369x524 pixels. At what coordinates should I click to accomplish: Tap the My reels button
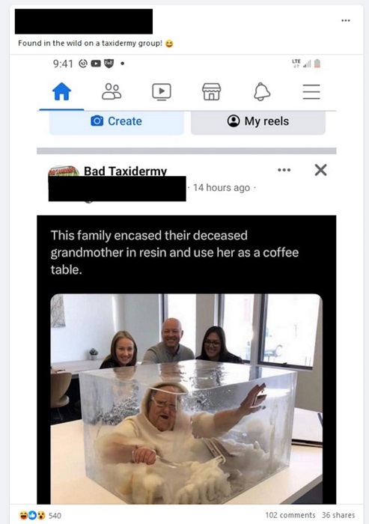pyautogui.click(x=258, y=122)
